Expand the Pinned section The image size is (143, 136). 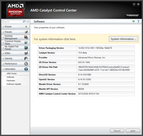tap(15, 27)
